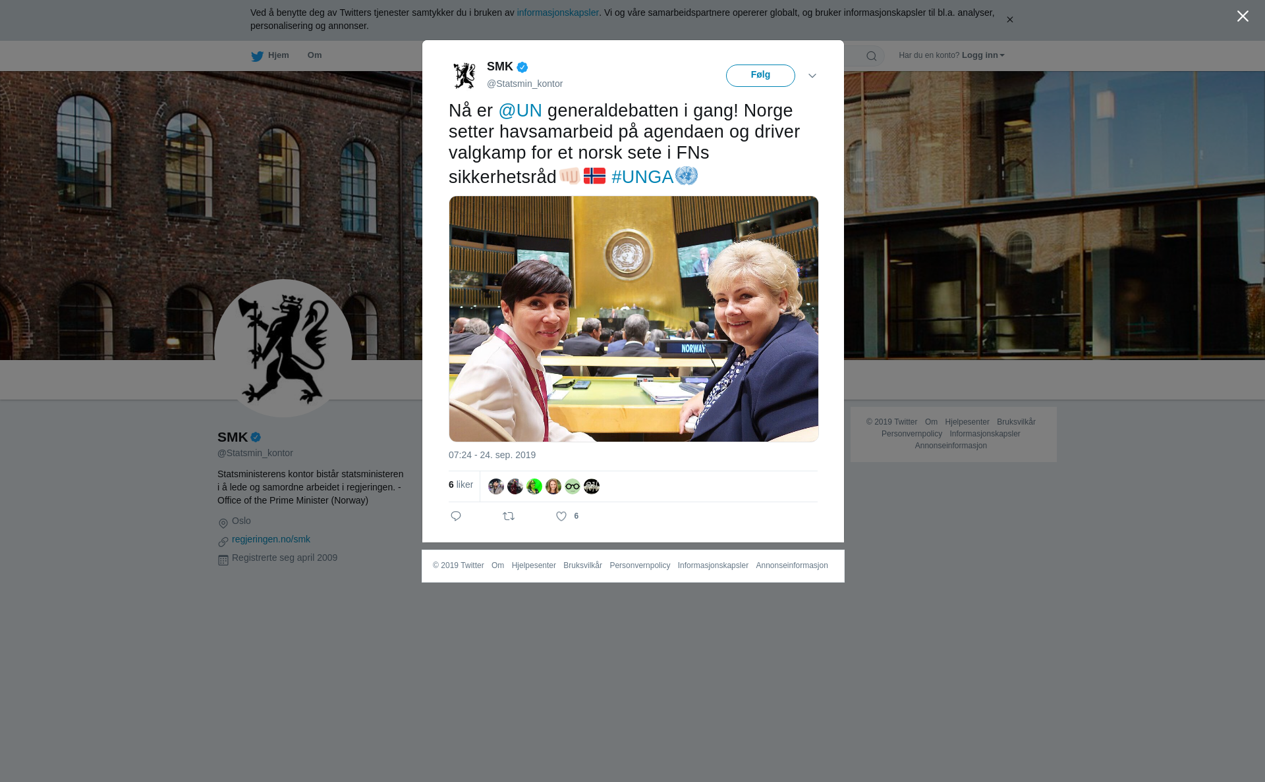Click the Twitter bird Hjem icon
The height and width of the screenshot is (782, 1265).
coord(258,56)
